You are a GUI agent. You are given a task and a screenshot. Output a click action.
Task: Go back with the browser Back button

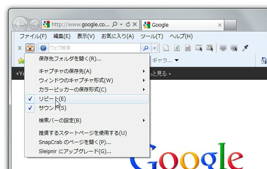pos(20,24)
